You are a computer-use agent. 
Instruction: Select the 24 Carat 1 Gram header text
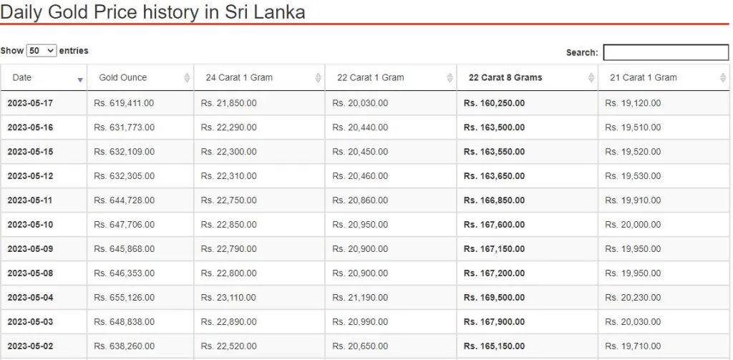tap(239, 77)
